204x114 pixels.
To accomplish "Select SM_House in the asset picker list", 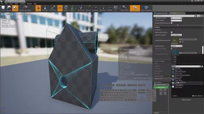I will (187, 79).
